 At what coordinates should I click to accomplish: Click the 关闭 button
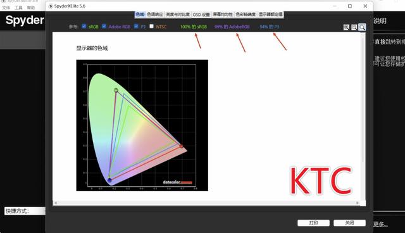349,223
